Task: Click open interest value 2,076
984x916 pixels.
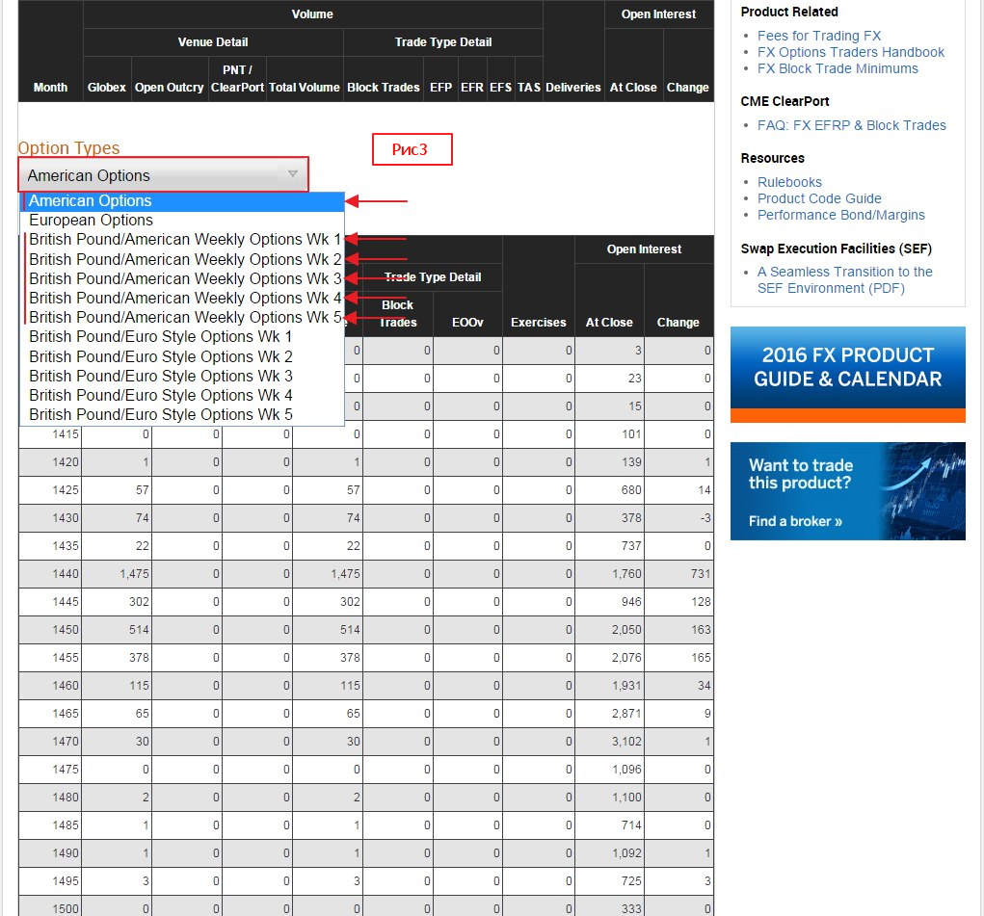Action: pos(626,658)
